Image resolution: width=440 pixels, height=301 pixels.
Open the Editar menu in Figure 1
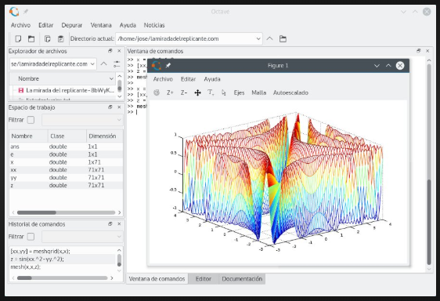click(x=188, y=79)
